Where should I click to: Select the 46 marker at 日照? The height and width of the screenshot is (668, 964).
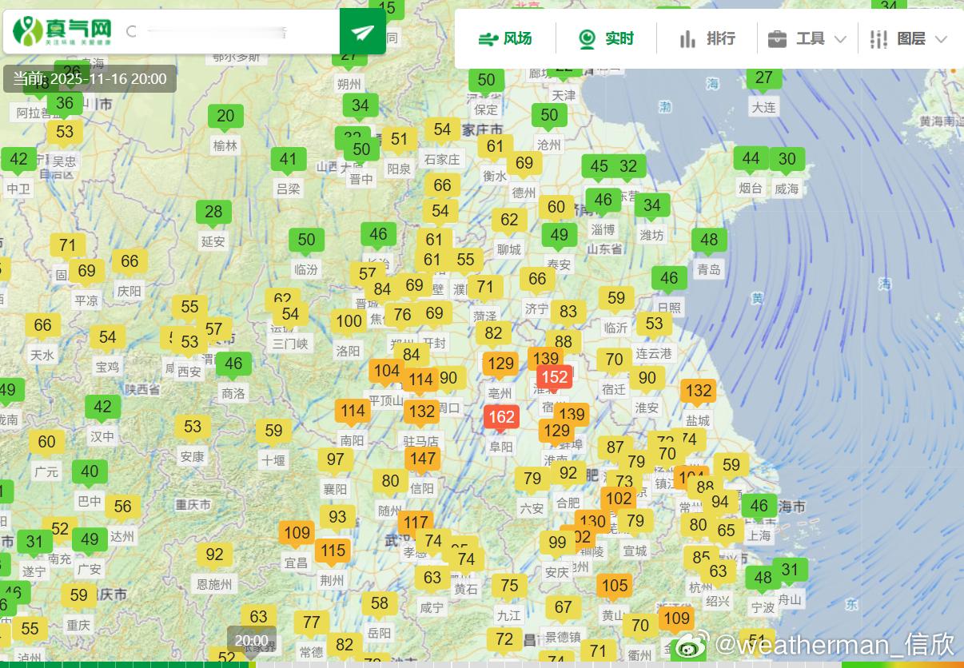669,278
